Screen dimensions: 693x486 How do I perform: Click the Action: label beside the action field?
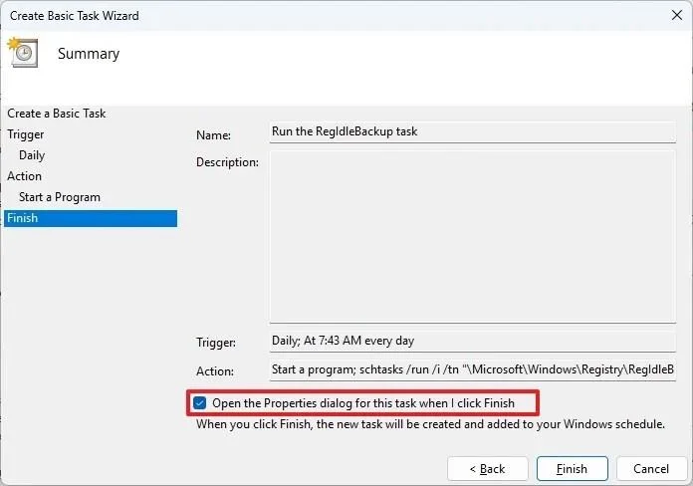coord(215,371)
